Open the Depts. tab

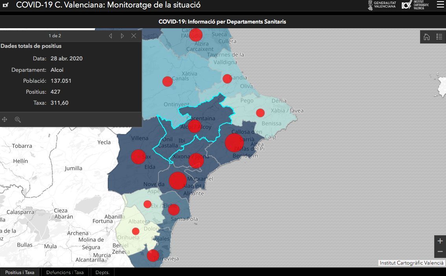[x=102, y=272]
